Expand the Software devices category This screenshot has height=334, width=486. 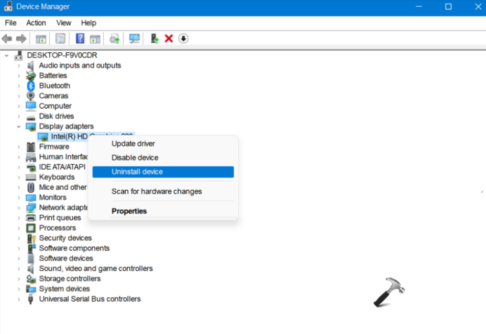pos(19,259)
